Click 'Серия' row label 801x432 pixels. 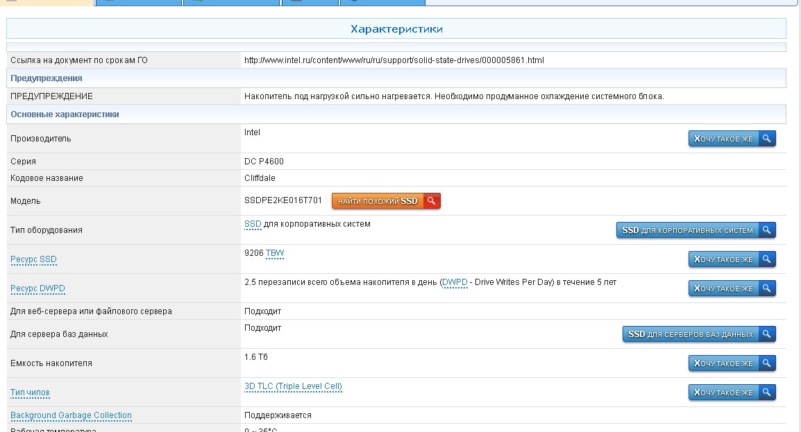(x=23, y=162)
